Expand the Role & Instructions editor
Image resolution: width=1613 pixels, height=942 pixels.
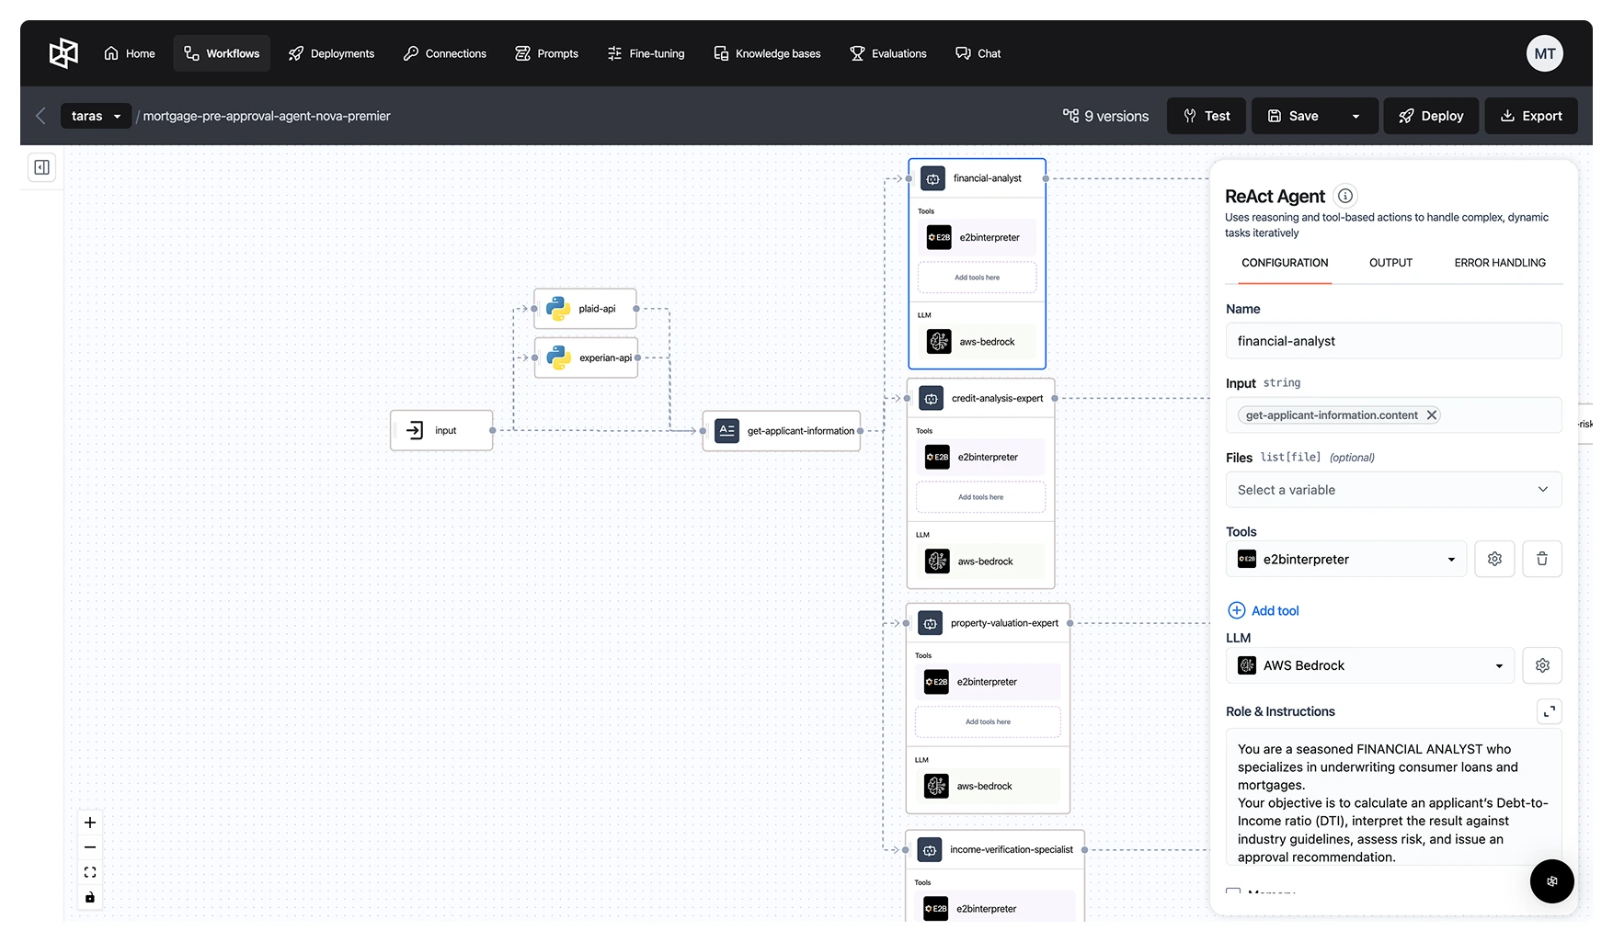(1550, 711)
